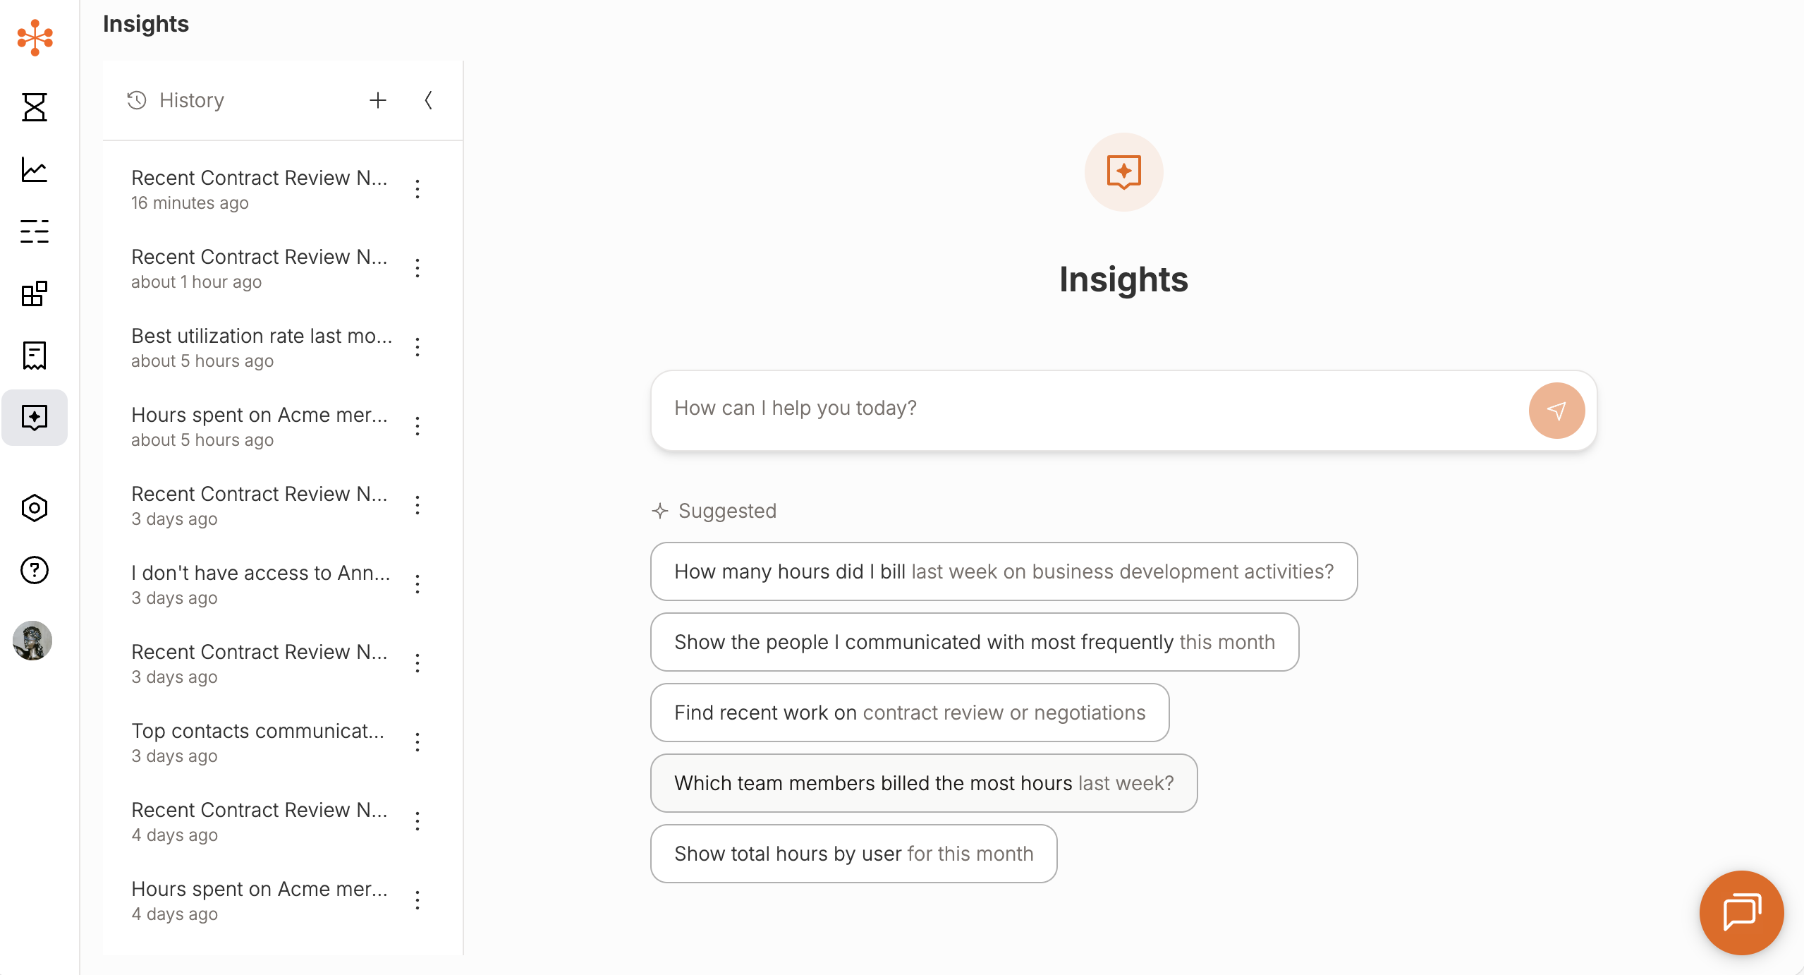The width and height of the screenshot is (1804, 975).
Task: Click the filter list sidebar icon
Action: (x=34, y=231)
